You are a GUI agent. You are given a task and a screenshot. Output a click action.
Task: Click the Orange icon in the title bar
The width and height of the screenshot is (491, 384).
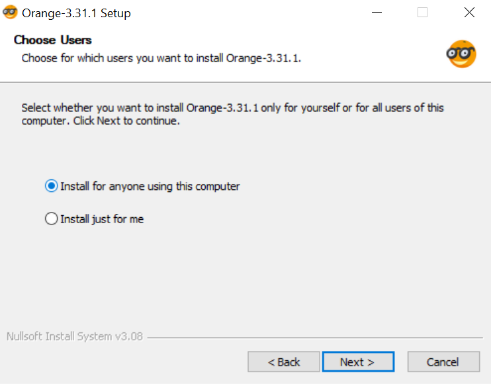pyautogui.click(x=10, y=13)
